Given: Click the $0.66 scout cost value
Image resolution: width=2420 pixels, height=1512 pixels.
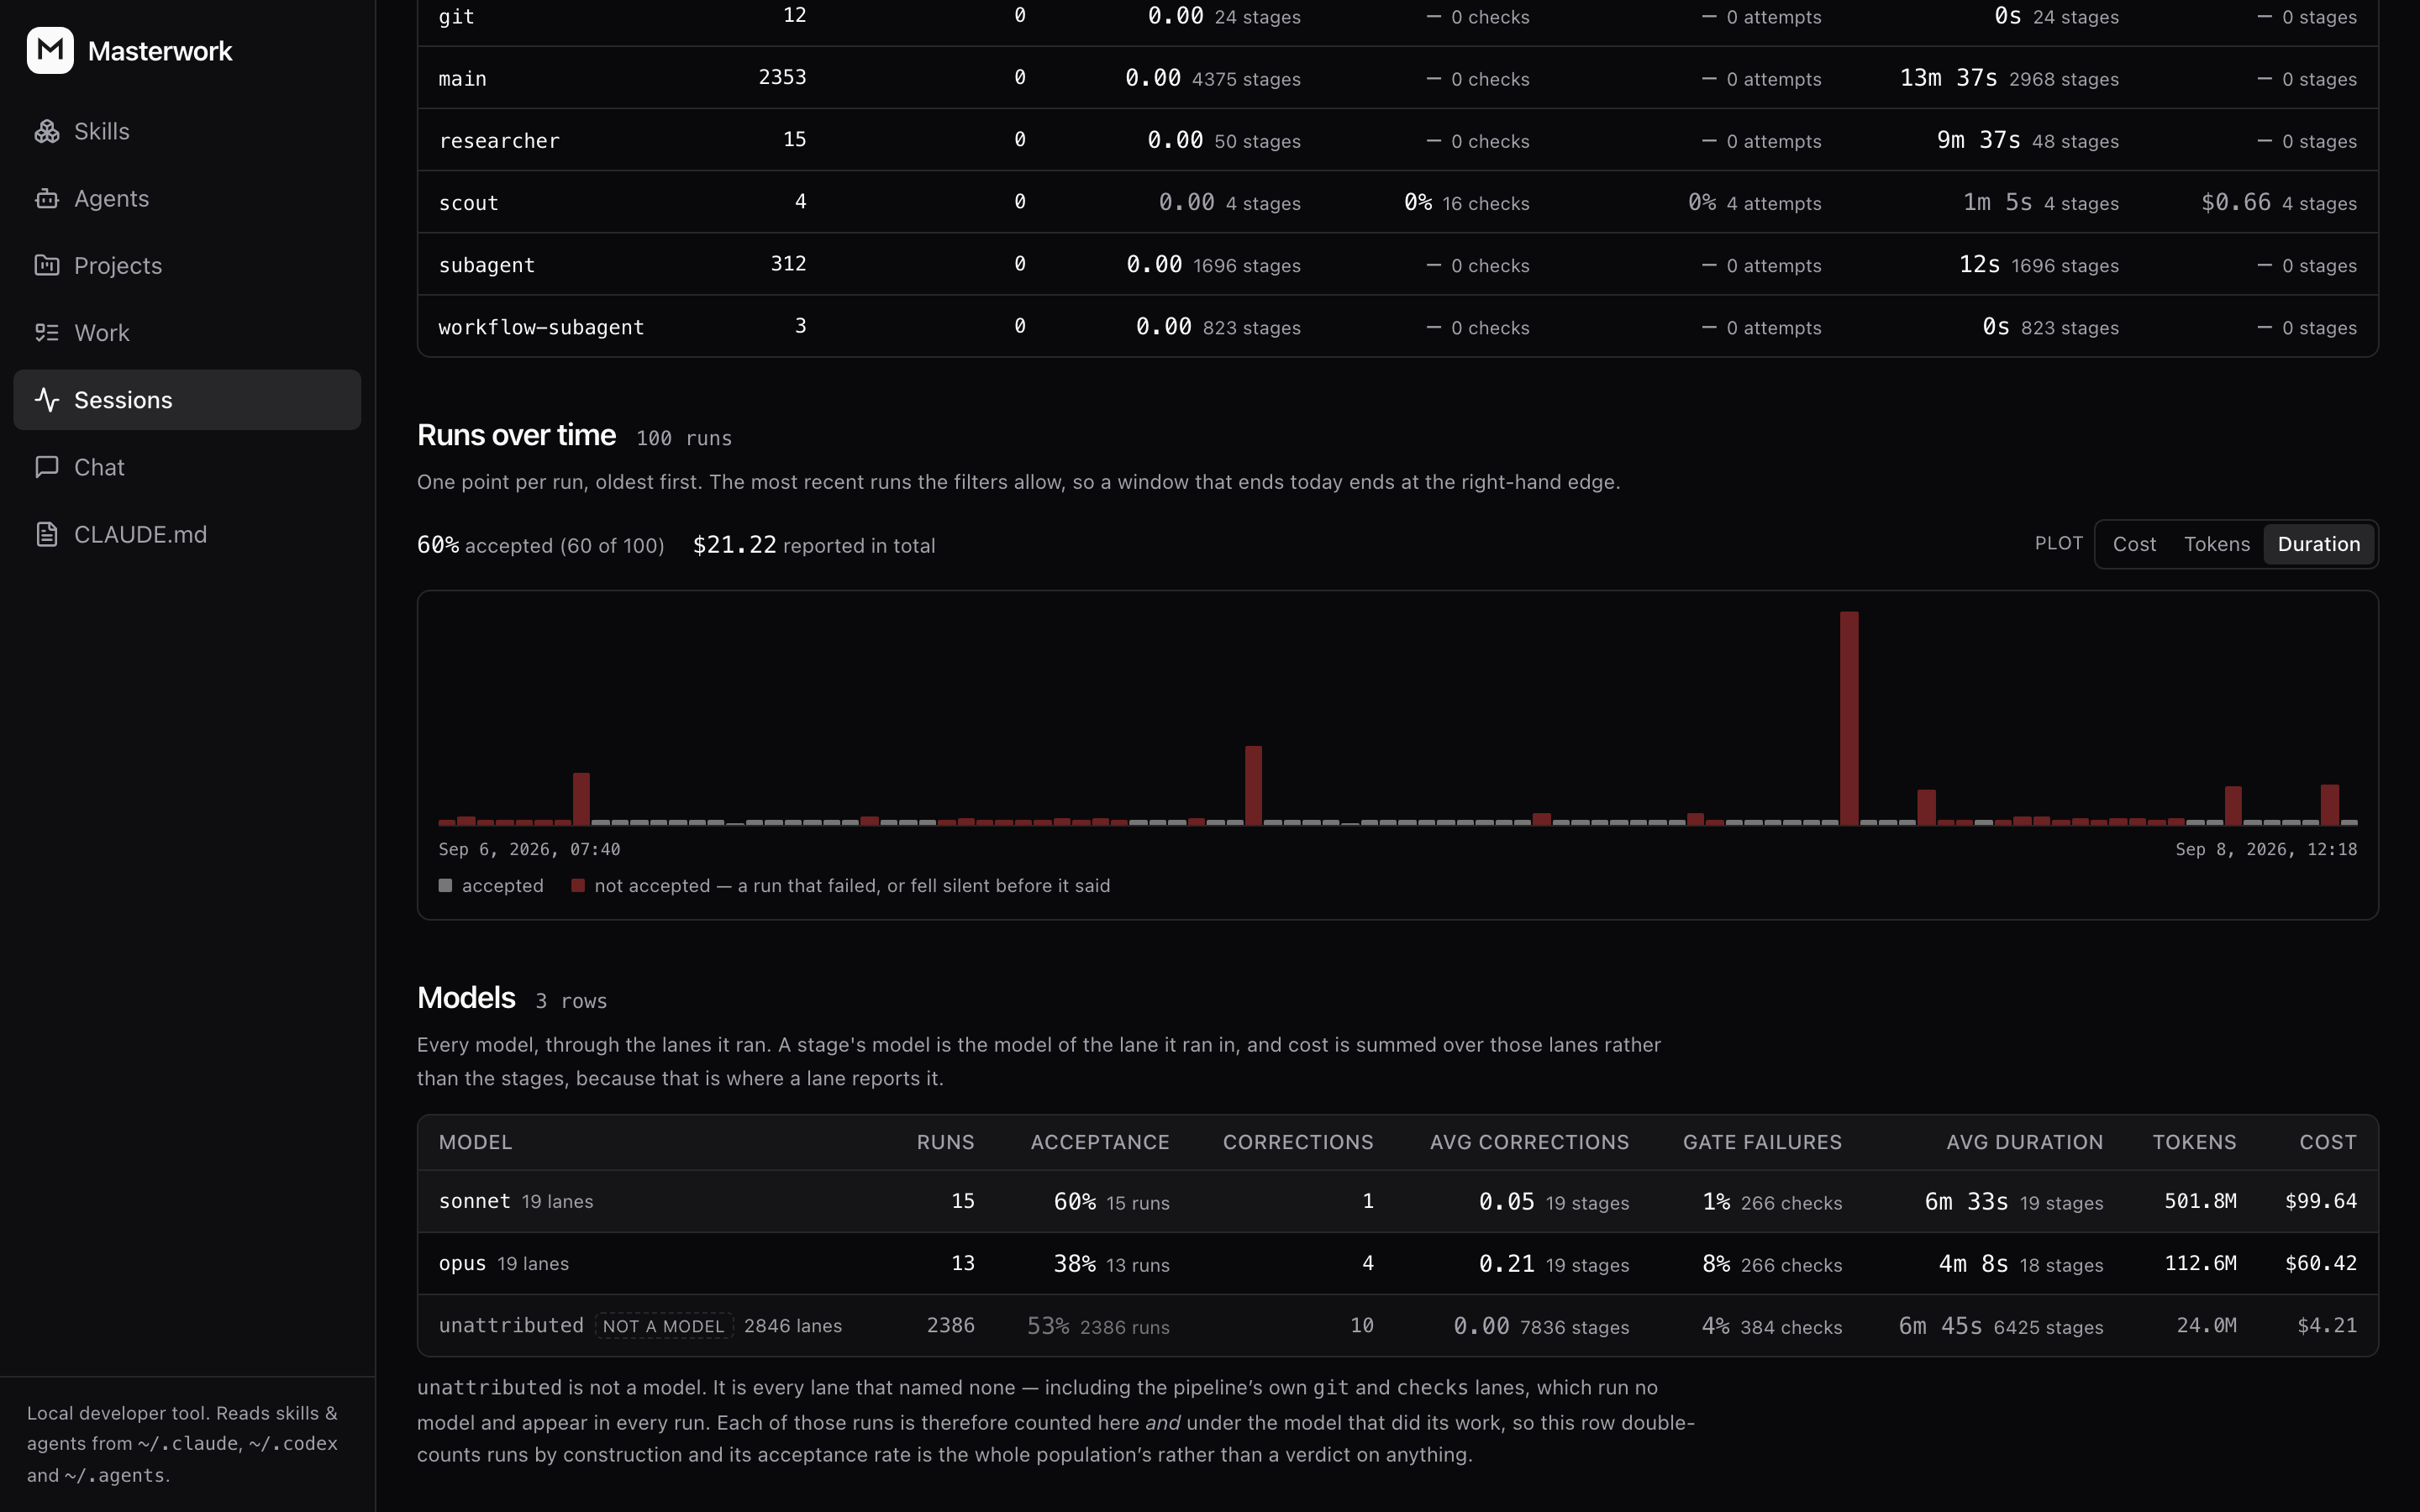Looking at the screenshot, I should (x=2235, y=202).
